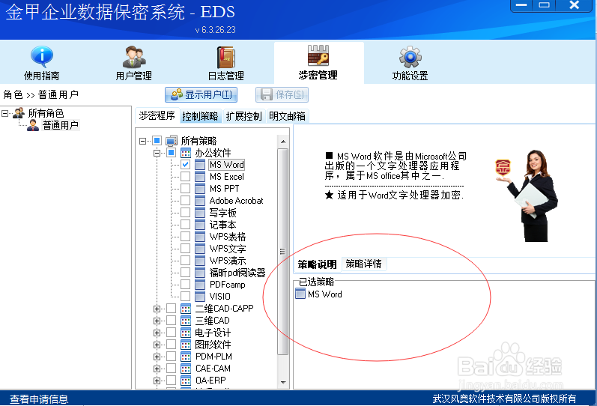This screenshot has height=406, width=597.
Task: Open the 策略说明 tab
Action: click(317, 264)
